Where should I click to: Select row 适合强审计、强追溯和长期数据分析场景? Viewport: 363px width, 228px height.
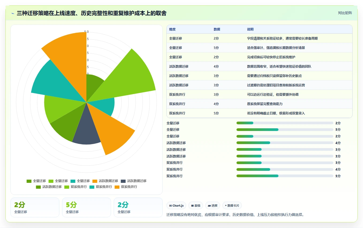(x=259, y=48)
